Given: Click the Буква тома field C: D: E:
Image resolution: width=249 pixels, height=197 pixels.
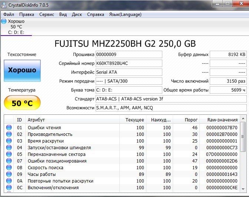Looking at the screenshot, I should (129, 90).
